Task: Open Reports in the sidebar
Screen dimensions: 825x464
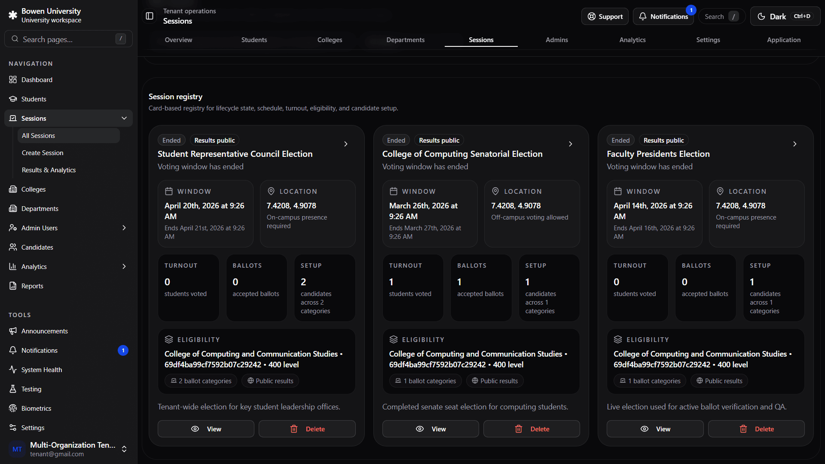Action: pyautogui.click(x=69, y=286)
